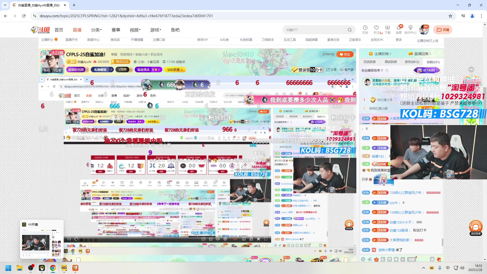Open 登录领10办卡 promotion banner
This screenshot has height=274, width=487.
pyautogui.click(x=307, y=70)
